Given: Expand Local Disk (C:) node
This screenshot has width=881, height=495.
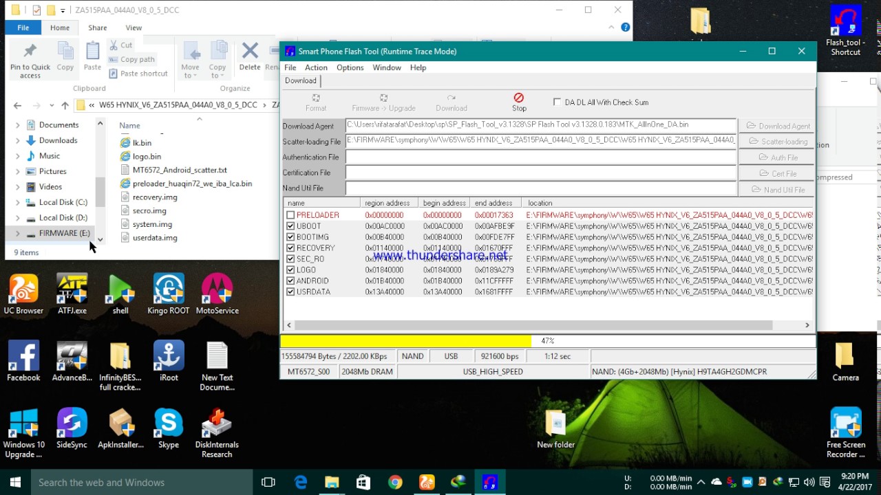Looking at the screenshot, I should click(17, 202).
